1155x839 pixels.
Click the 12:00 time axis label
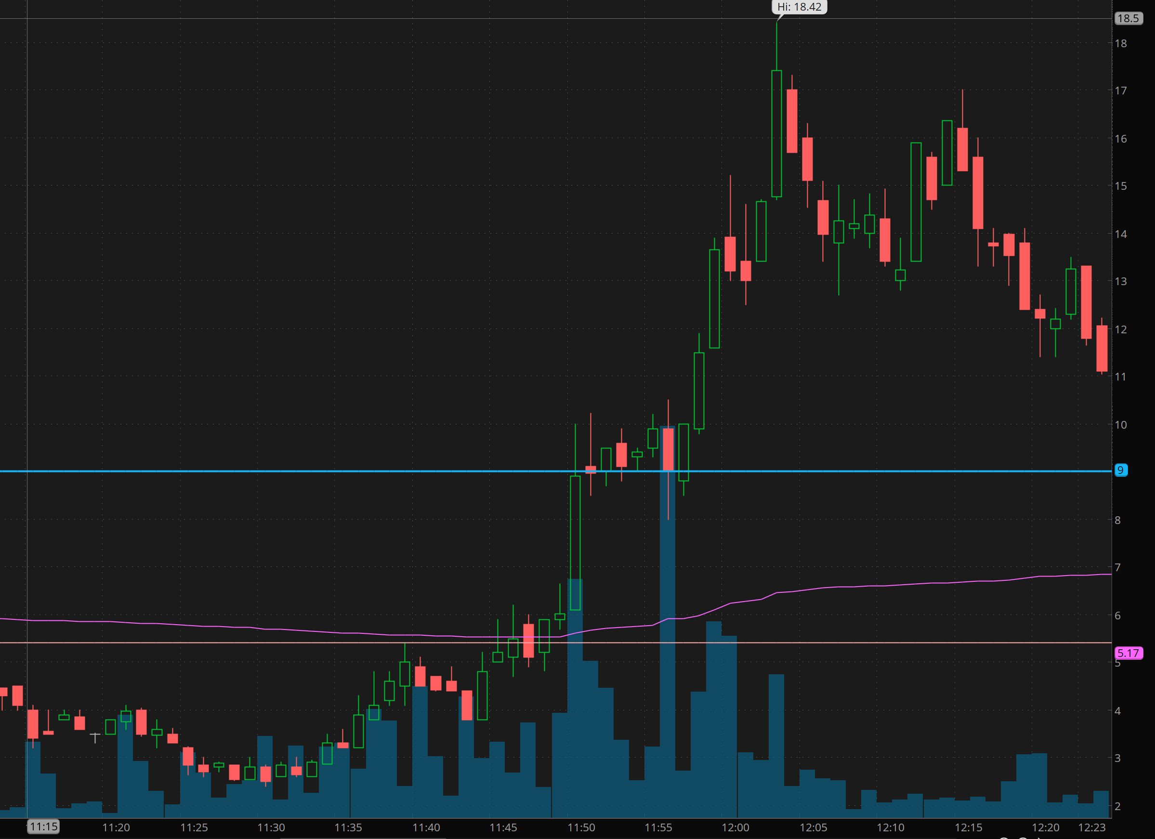(735, 827)
